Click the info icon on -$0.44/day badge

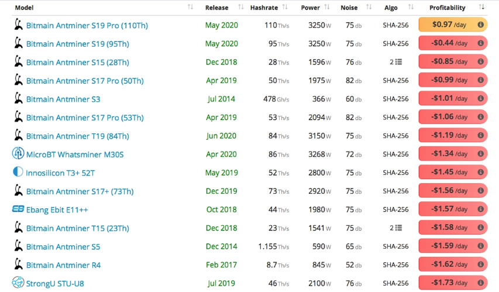click(x=480, y=43)
